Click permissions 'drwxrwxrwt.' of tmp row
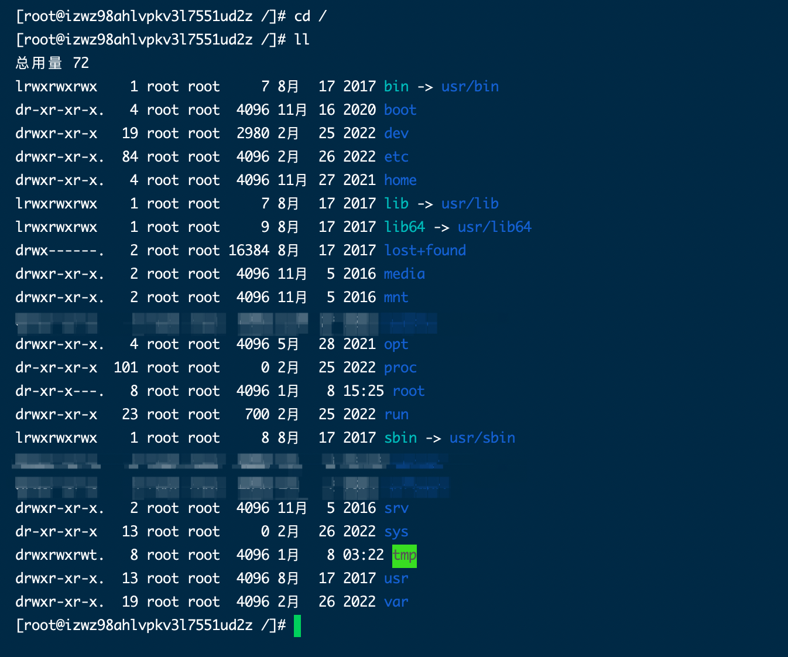This screenshot has width=788, height=657. [60, 555]
